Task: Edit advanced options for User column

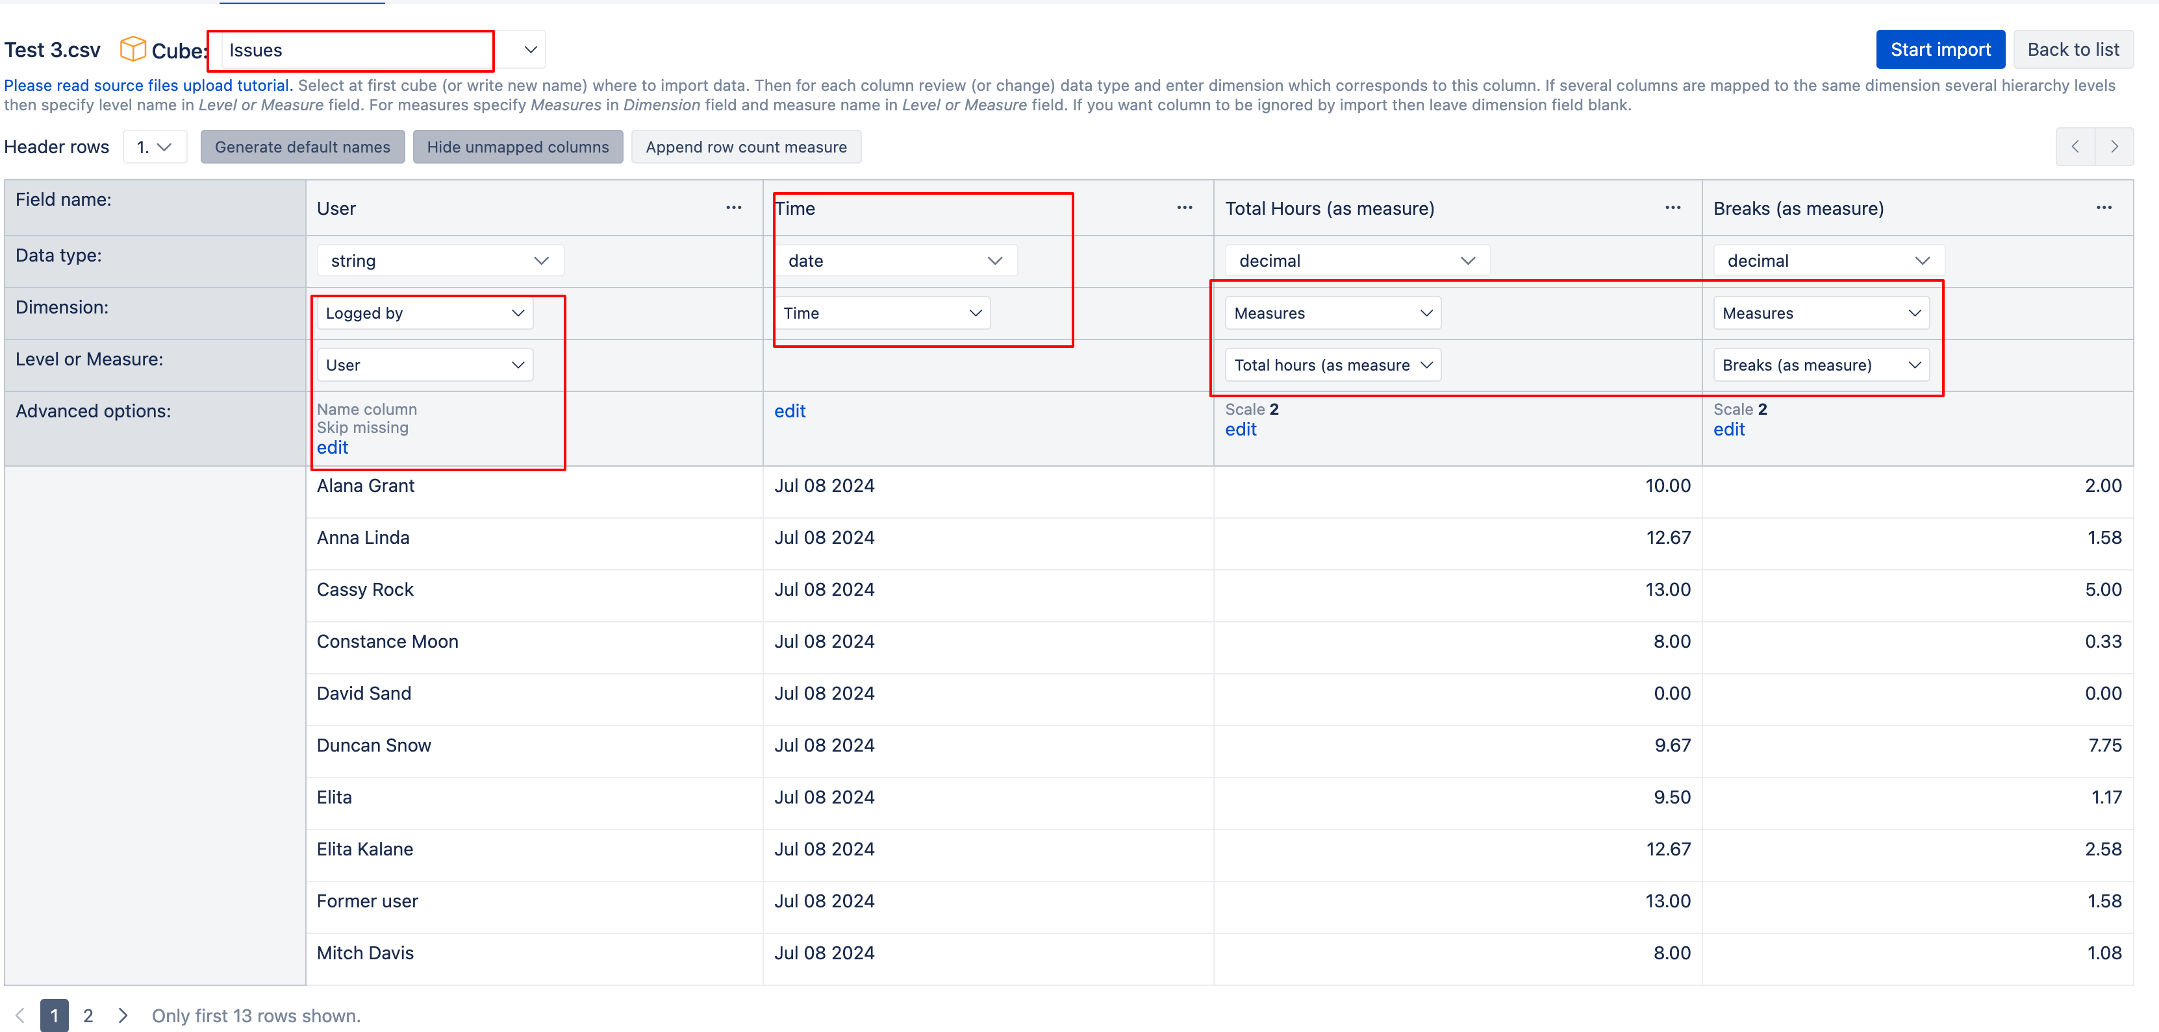Action: point(332,447)
